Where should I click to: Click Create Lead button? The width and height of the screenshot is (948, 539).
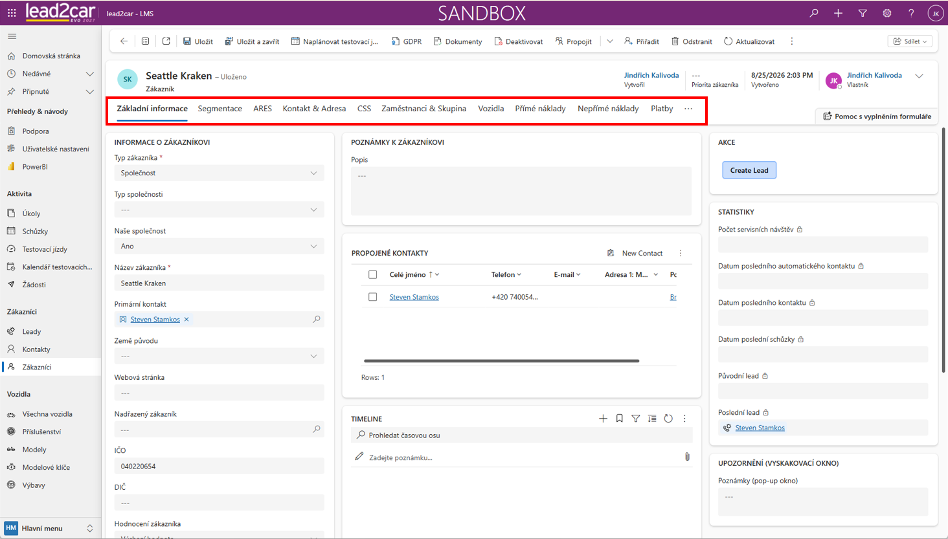point(749,170)
